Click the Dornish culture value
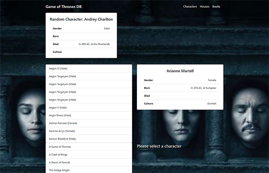 pos(212,104)
